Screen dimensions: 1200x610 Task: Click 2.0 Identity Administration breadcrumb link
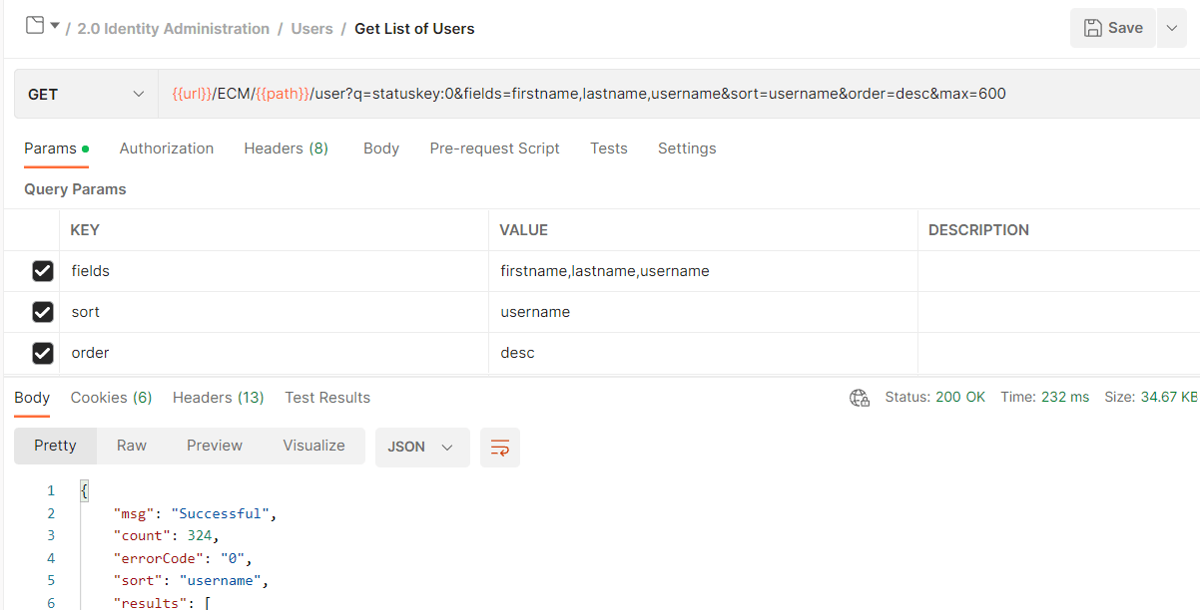tap(173, 28)
